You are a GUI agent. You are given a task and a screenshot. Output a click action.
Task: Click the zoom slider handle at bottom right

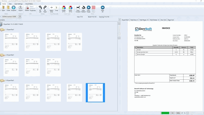tap(192, 113)
